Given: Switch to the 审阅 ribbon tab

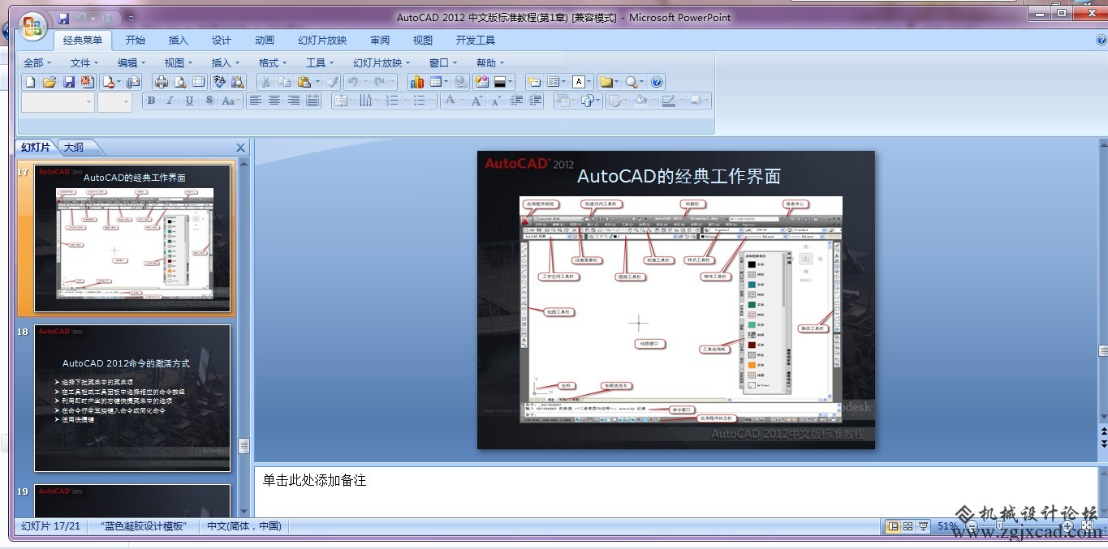Looking at the screenshot, I should tap(380, 40).
